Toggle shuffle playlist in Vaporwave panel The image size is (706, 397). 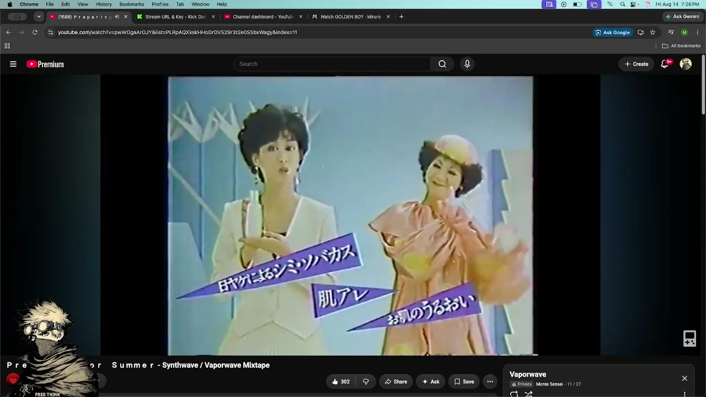tap(528, 394)
